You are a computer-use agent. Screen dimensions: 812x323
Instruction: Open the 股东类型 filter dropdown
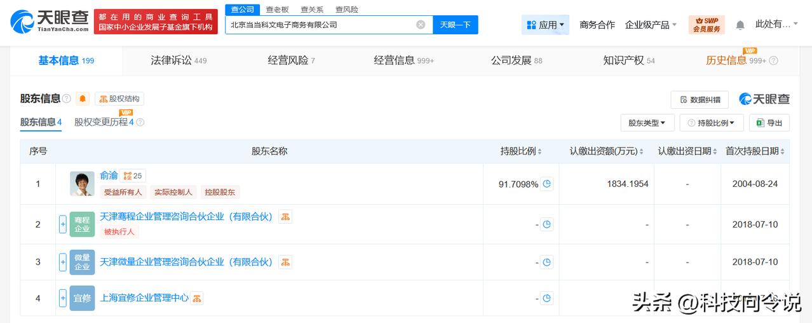click(x=647, y=123)
